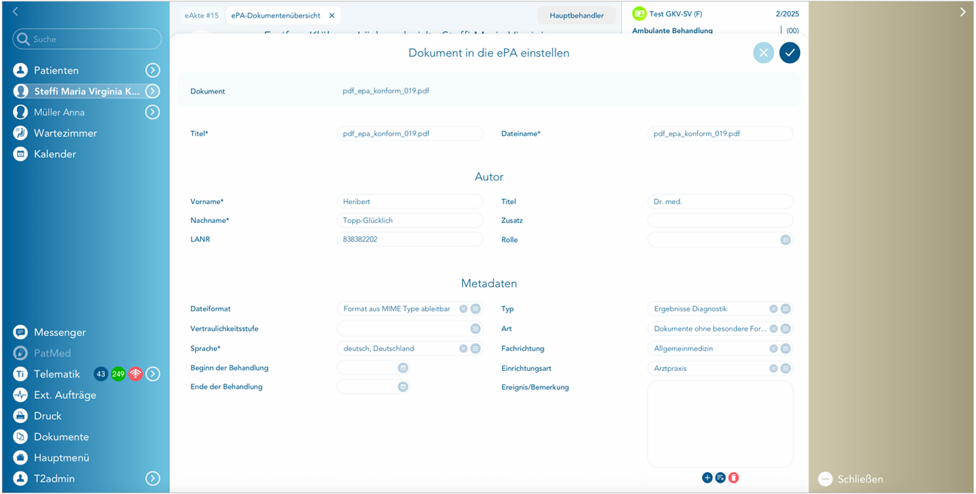Screen dimensions: 976x494
Task: Open the Messenger icon in sidebar
Action: pos(21,333)
